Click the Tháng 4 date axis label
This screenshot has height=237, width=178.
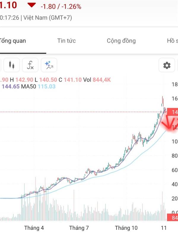tap(34, 228)
